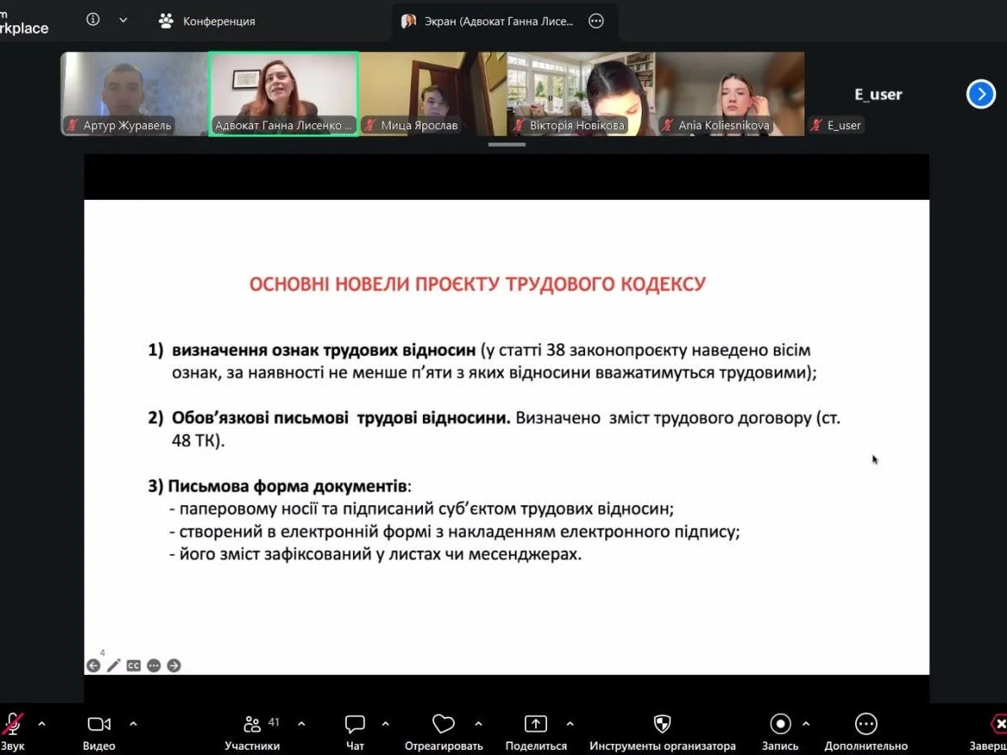Expand video options arrow next to Видео
The image size is (1007, 755).
click(133, 724)
